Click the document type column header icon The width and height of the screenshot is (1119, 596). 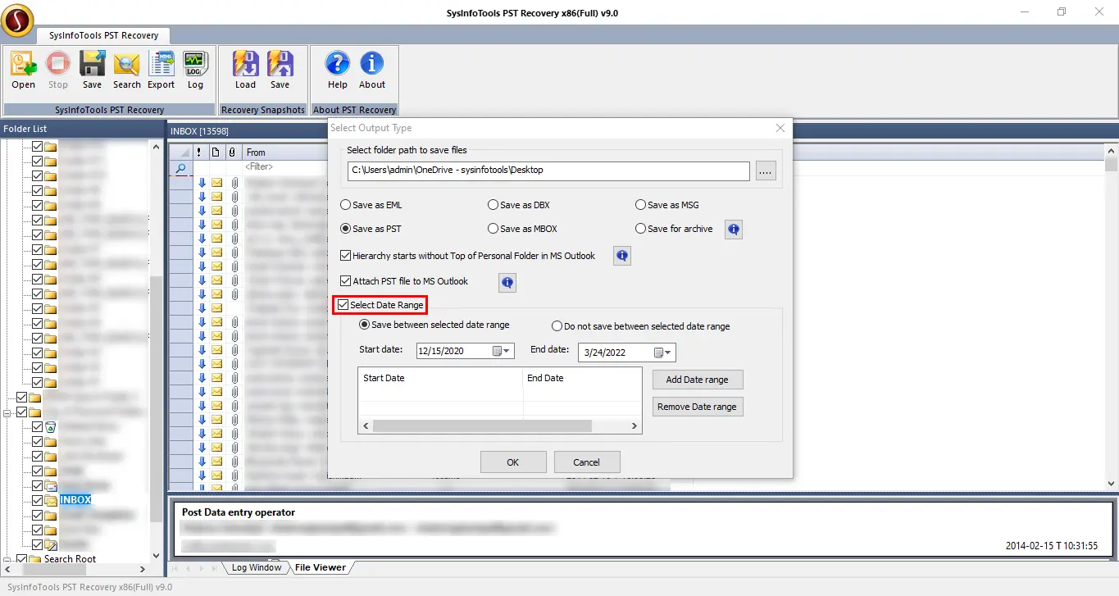pos(216,152)
